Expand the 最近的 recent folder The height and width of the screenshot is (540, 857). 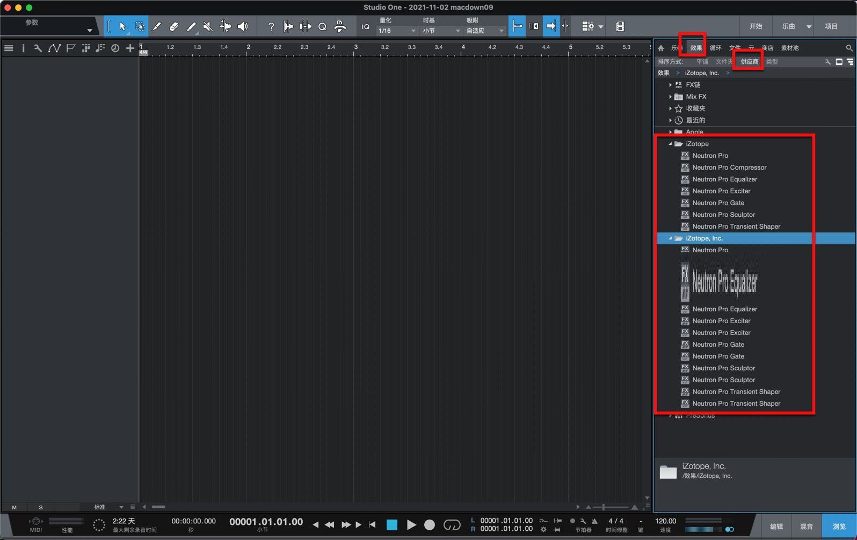670,120
